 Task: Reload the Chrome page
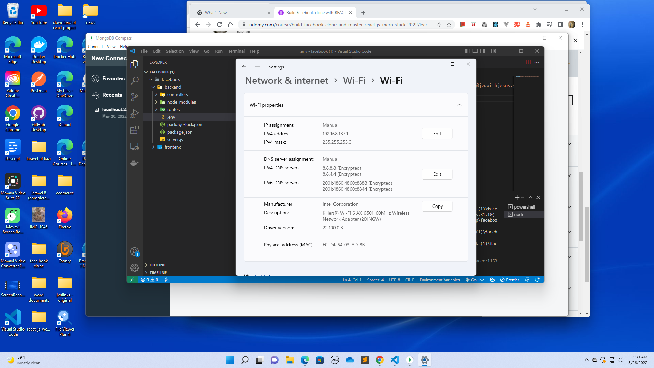tap(219, 25)
